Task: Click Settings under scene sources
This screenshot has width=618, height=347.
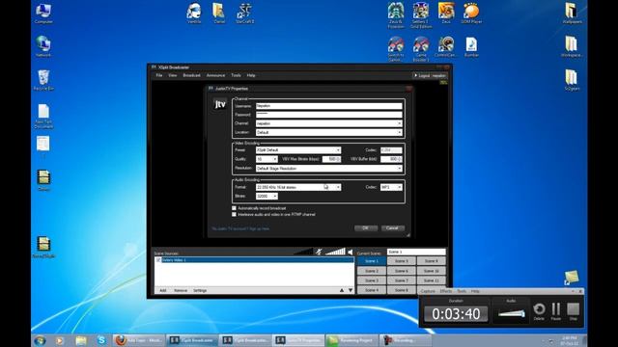Action: coord(200,290)
